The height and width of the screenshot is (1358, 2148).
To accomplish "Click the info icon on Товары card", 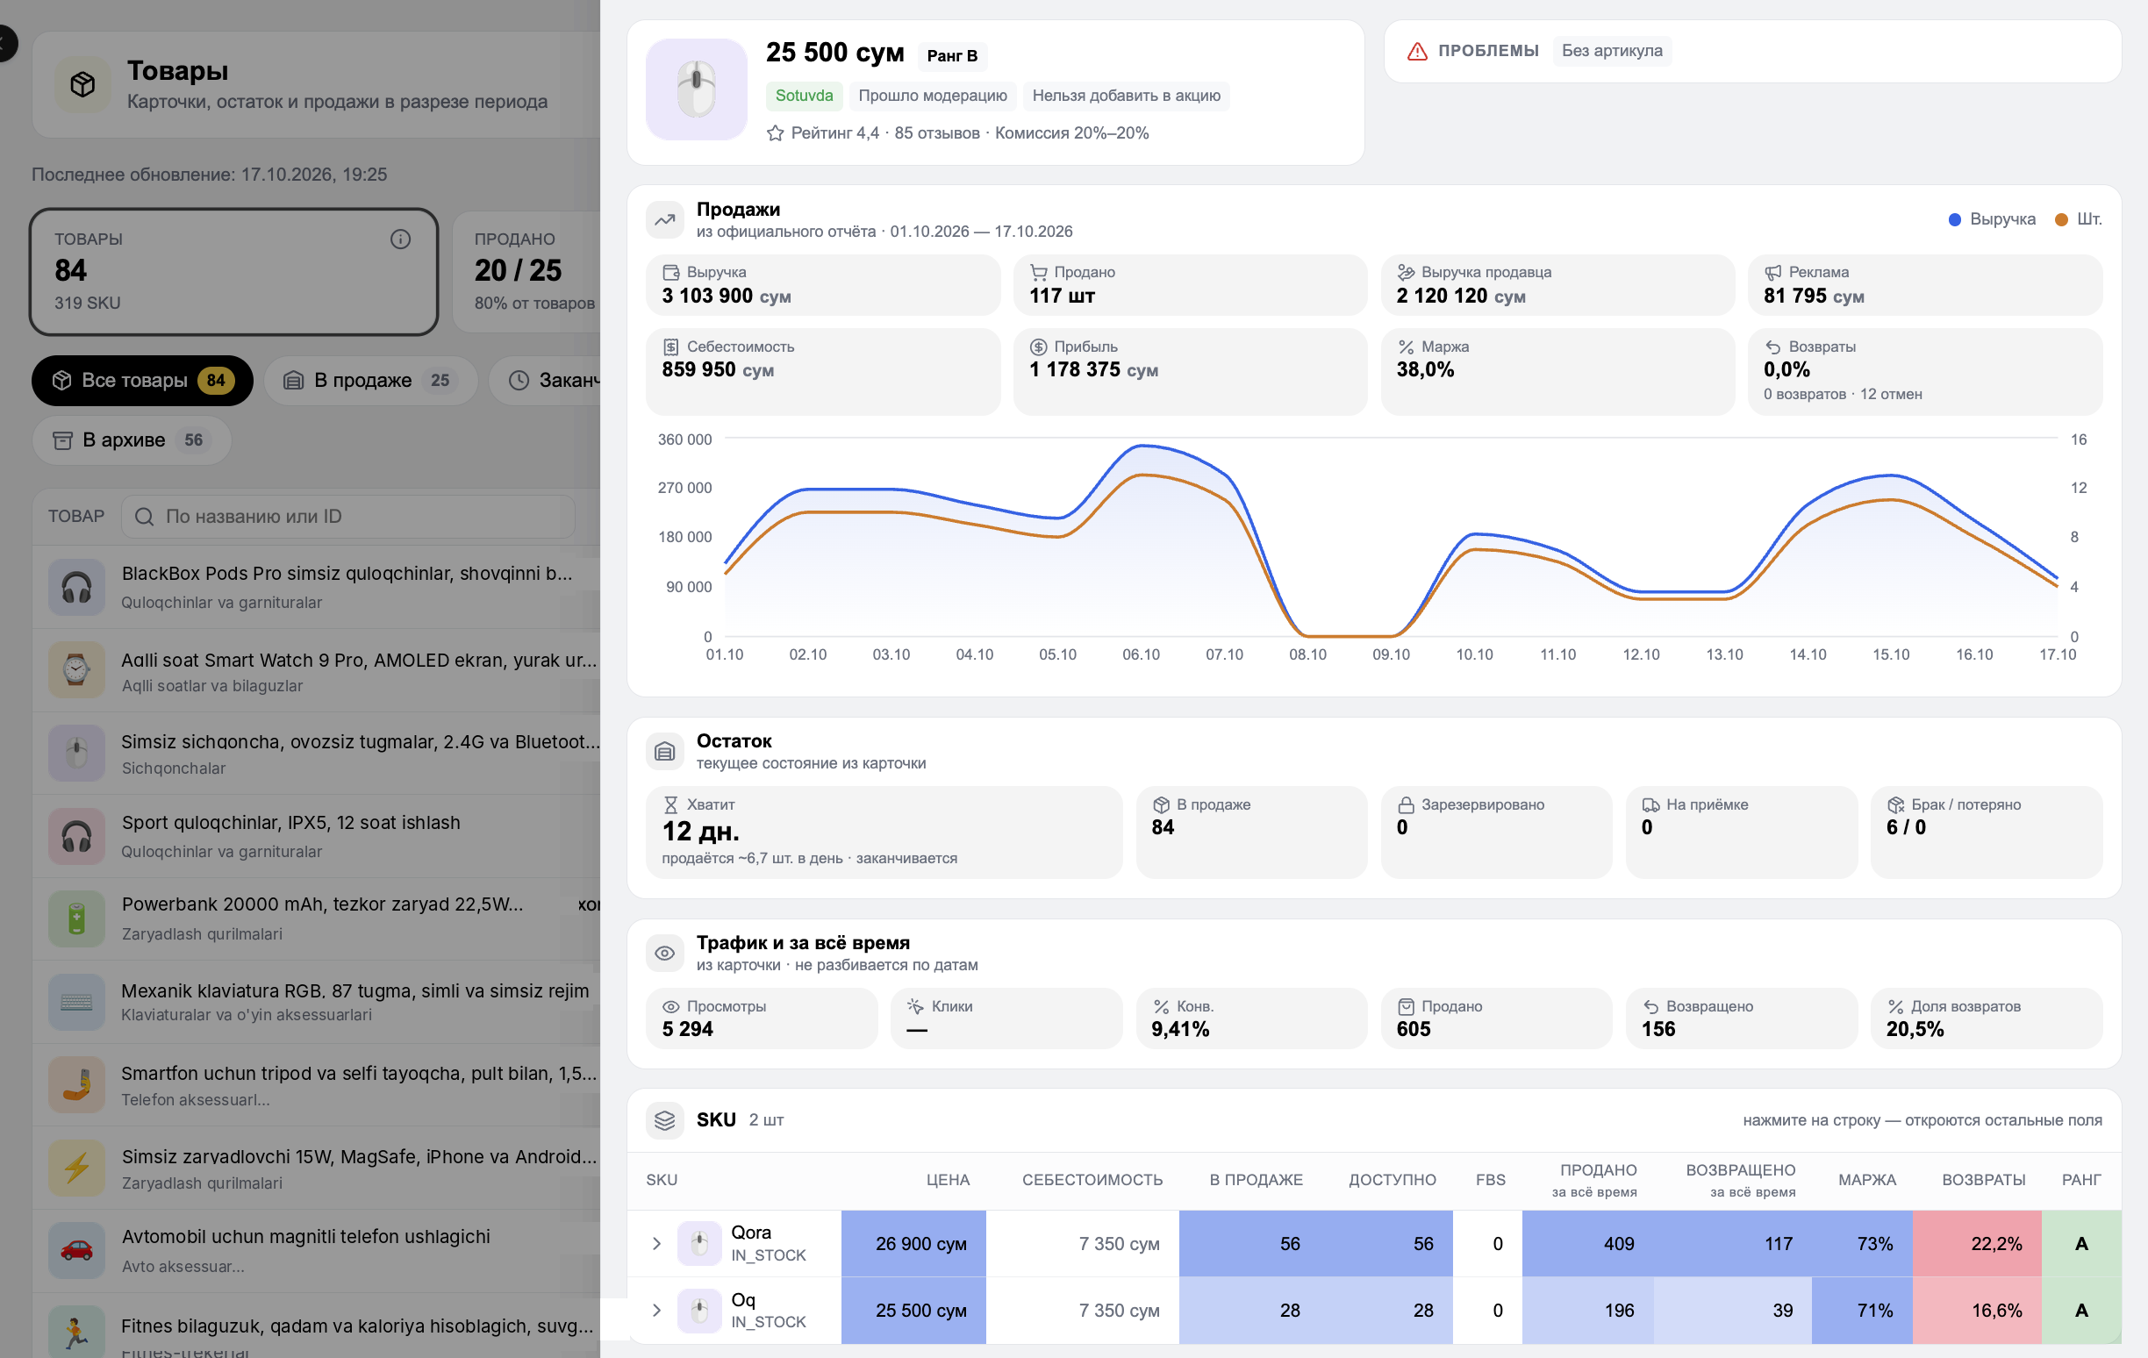I will tap(400, 239).
